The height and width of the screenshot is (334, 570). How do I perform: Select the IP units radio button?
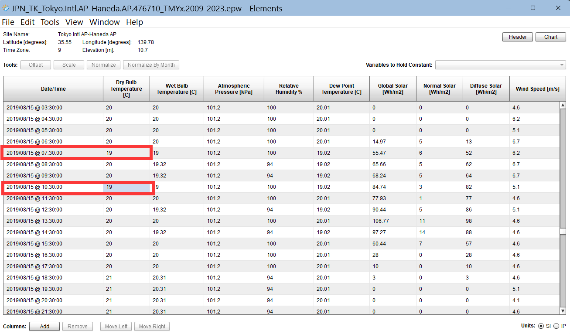pos(556,326)
